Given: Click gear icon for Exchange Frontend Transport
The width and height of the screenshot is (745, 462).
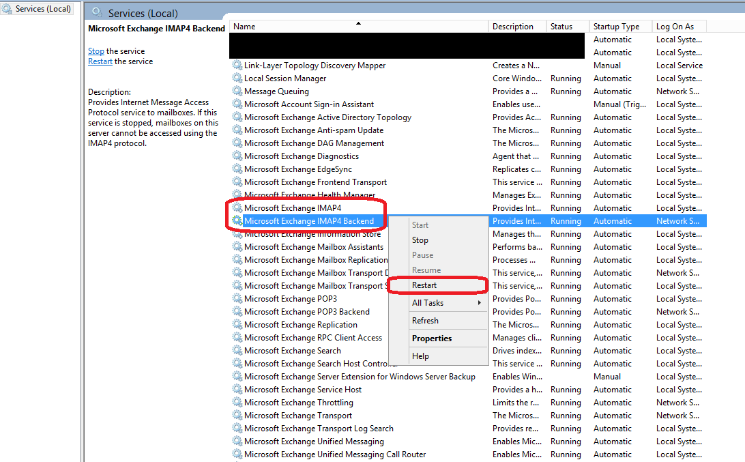Looking at the screenshot, I should coord(237,182).
